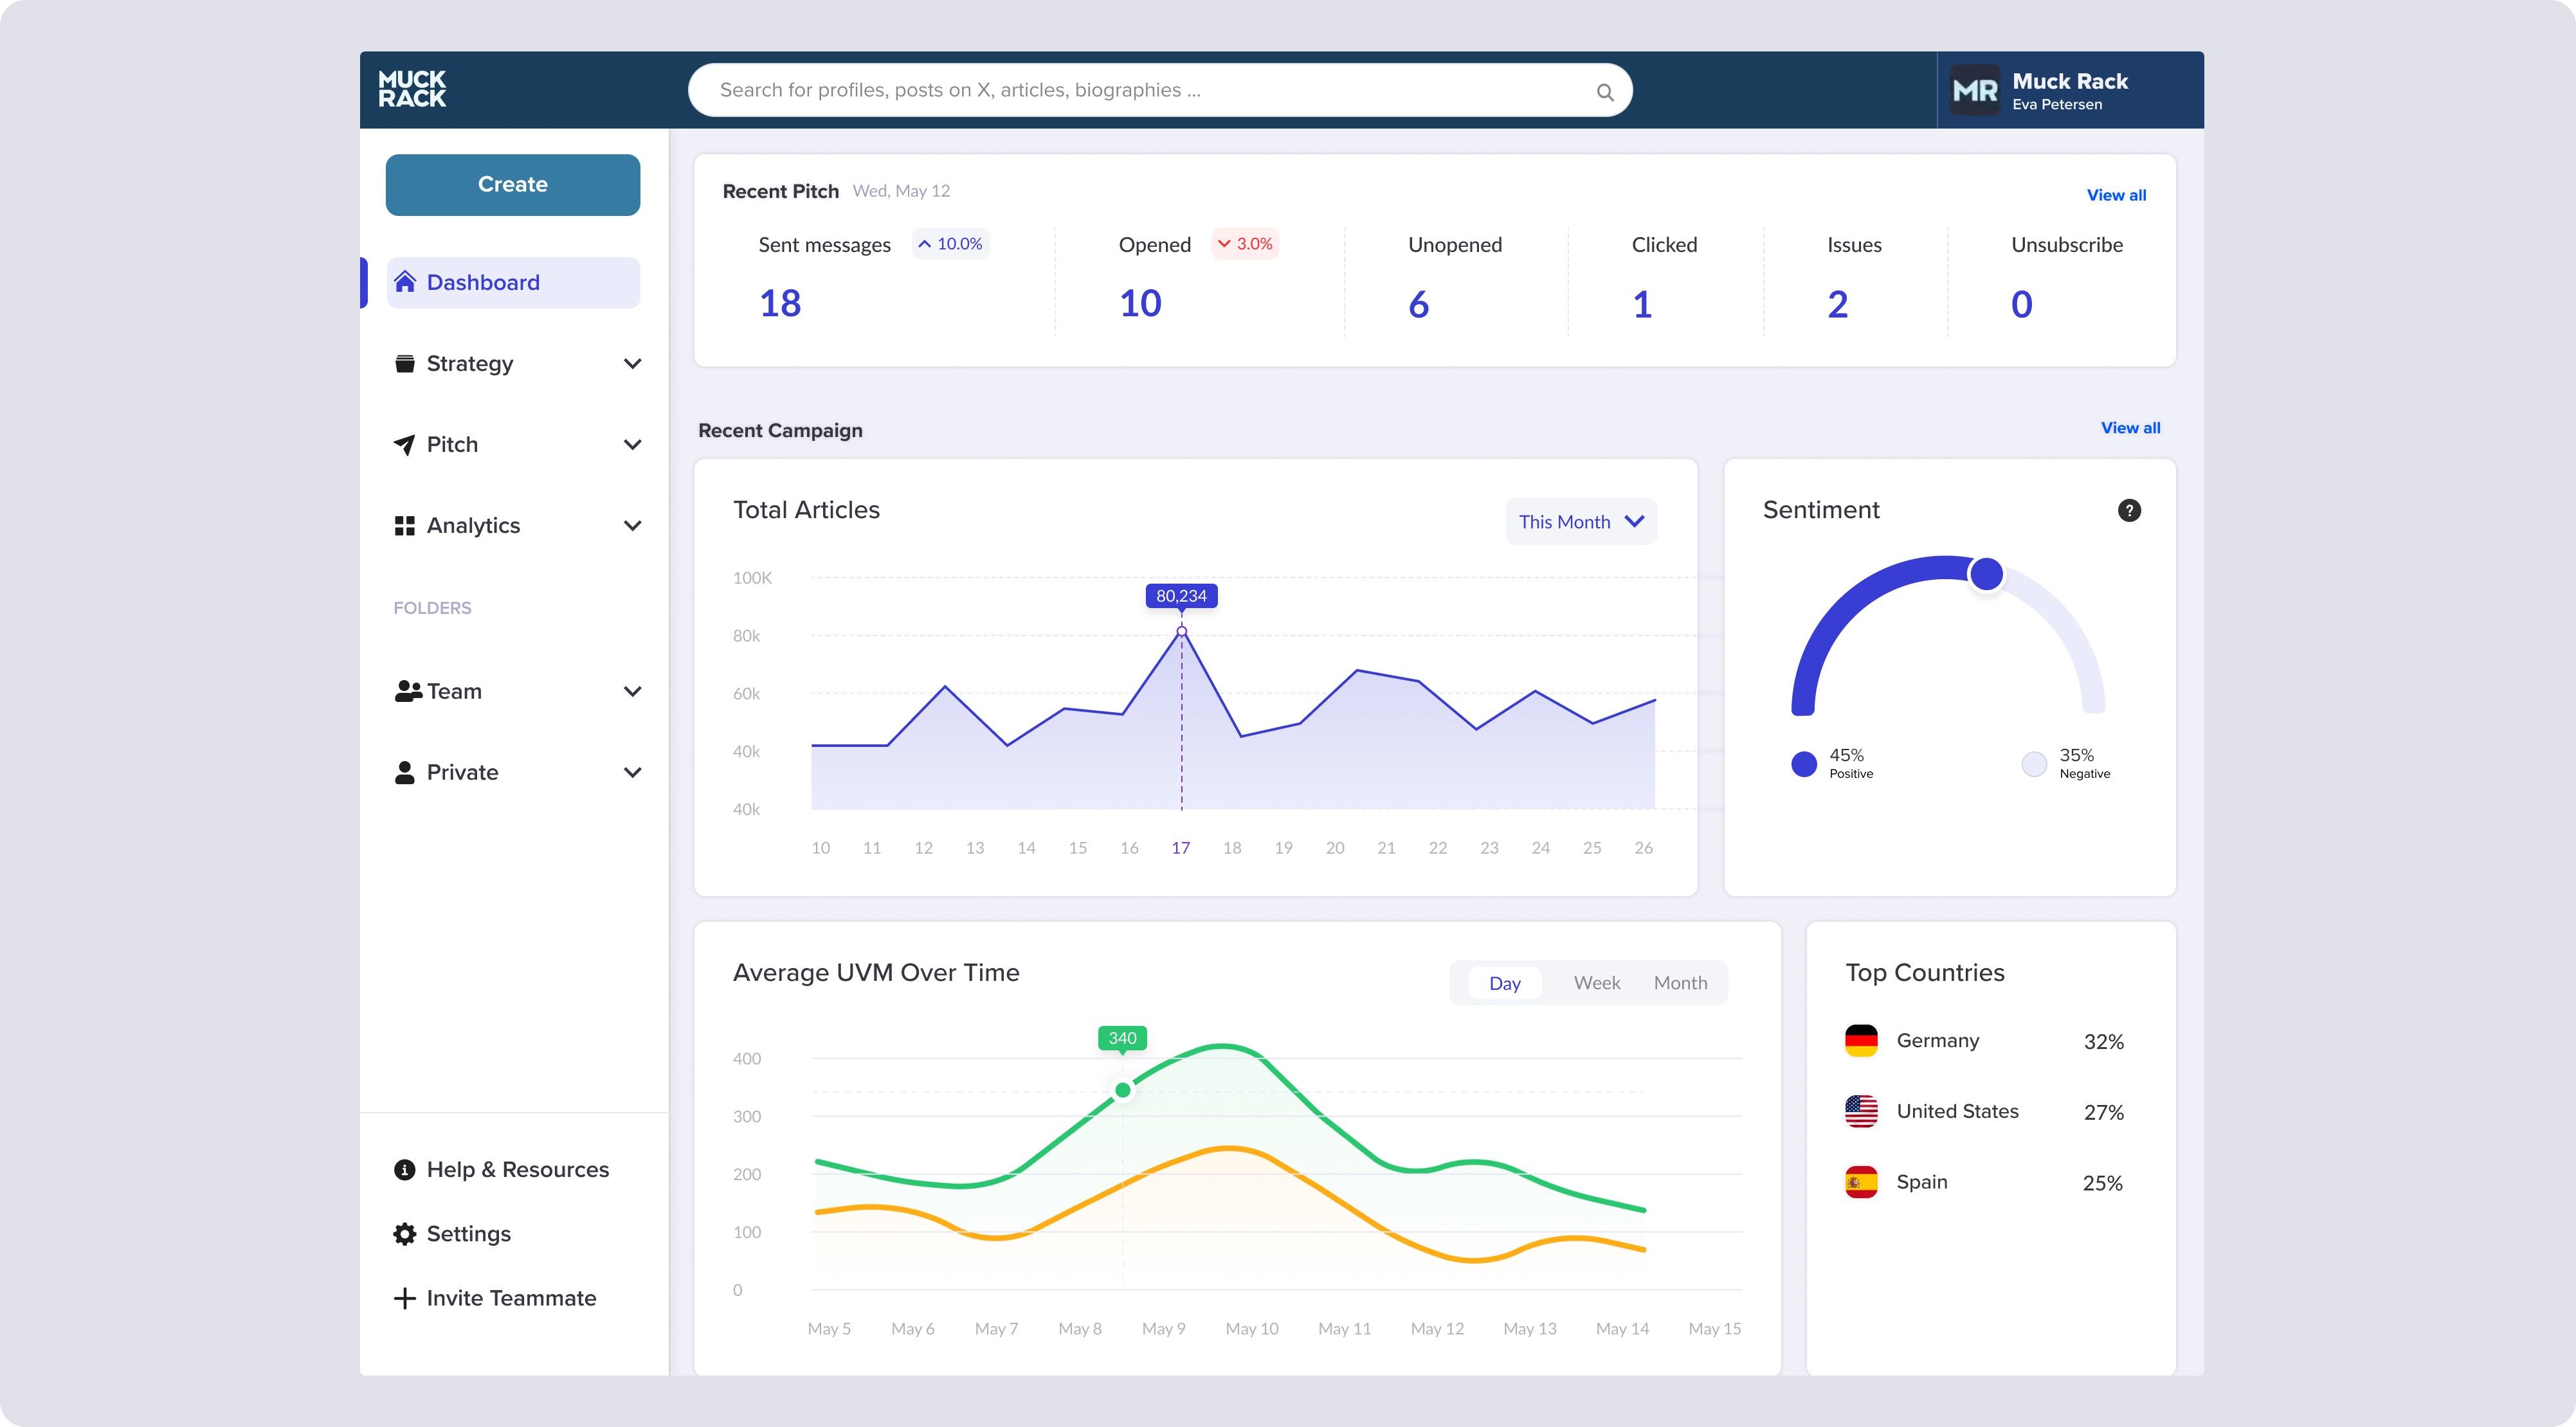2576x1427 pixels.
Task: Click View all for Recent Campaign
Action: coord(2130,427)
